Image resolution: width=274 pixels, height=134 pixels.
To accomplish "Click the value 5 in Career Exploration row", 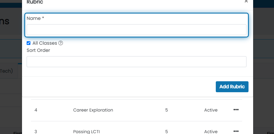I will 167,110.
